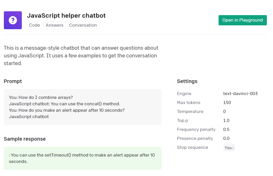Click the chatbot description paragraph
This screenshot has width=273, height=176.
point(81,56)
